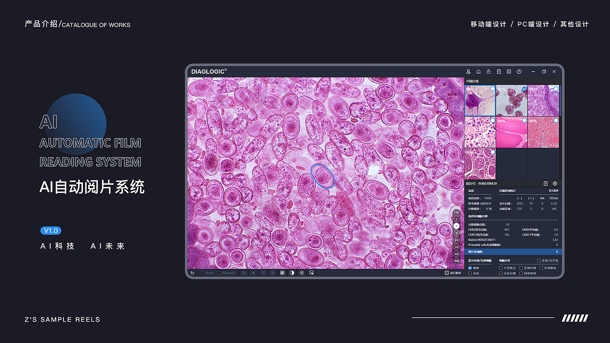Click the thumbnail panel scrollbar
The image size is (610, 343).
tap(559, 101)
